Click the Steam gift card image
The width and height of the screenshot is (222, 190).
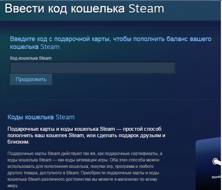(x=208, y=164)
